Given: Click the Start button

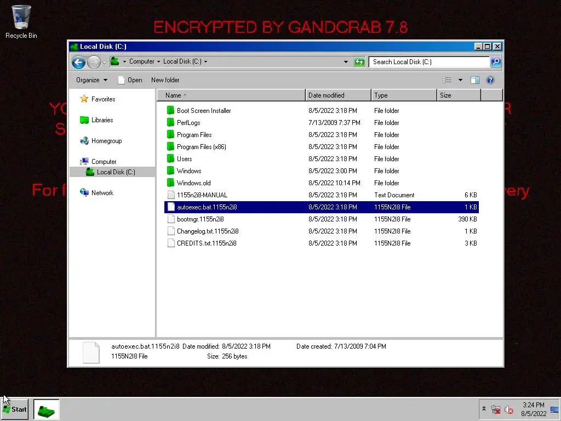Looking at the screenshot, I should 15,409.
